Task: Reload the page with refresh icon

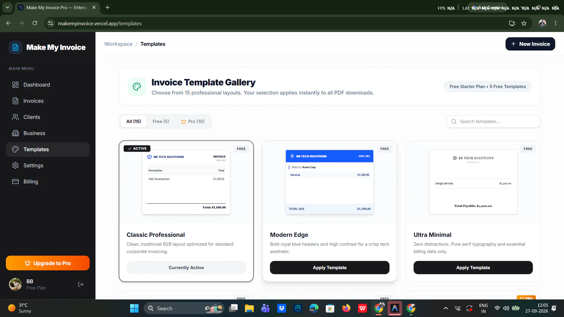Action: coord(35,23)
